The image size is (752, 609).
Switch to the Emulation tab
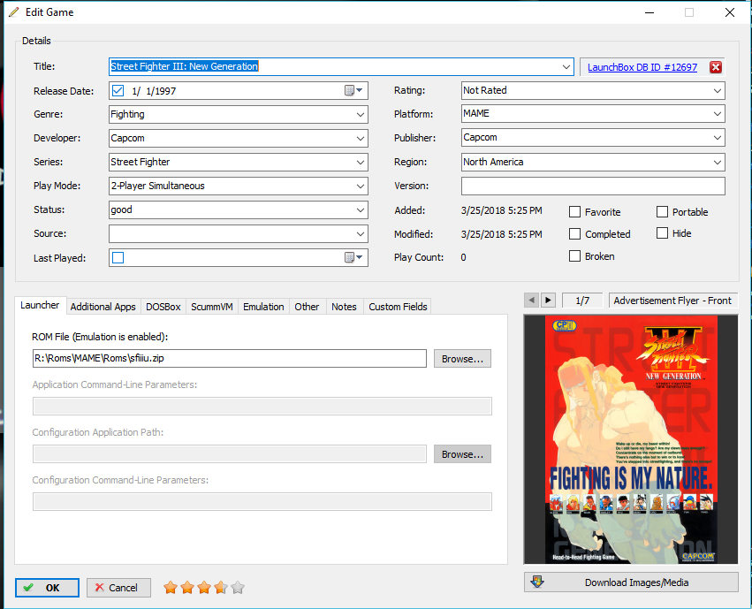(x=263, y=307)
